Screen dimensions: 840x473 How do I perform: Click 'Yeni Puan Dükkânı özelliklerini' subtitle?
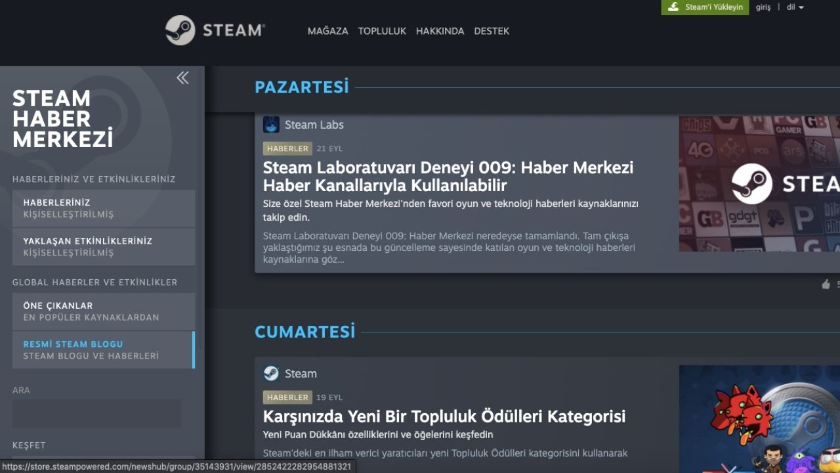coord(378,435)
